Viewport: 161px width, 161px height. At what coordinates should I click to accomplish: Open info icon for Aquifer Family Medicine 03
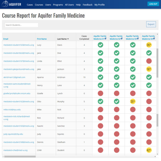(x=138, y=38)
